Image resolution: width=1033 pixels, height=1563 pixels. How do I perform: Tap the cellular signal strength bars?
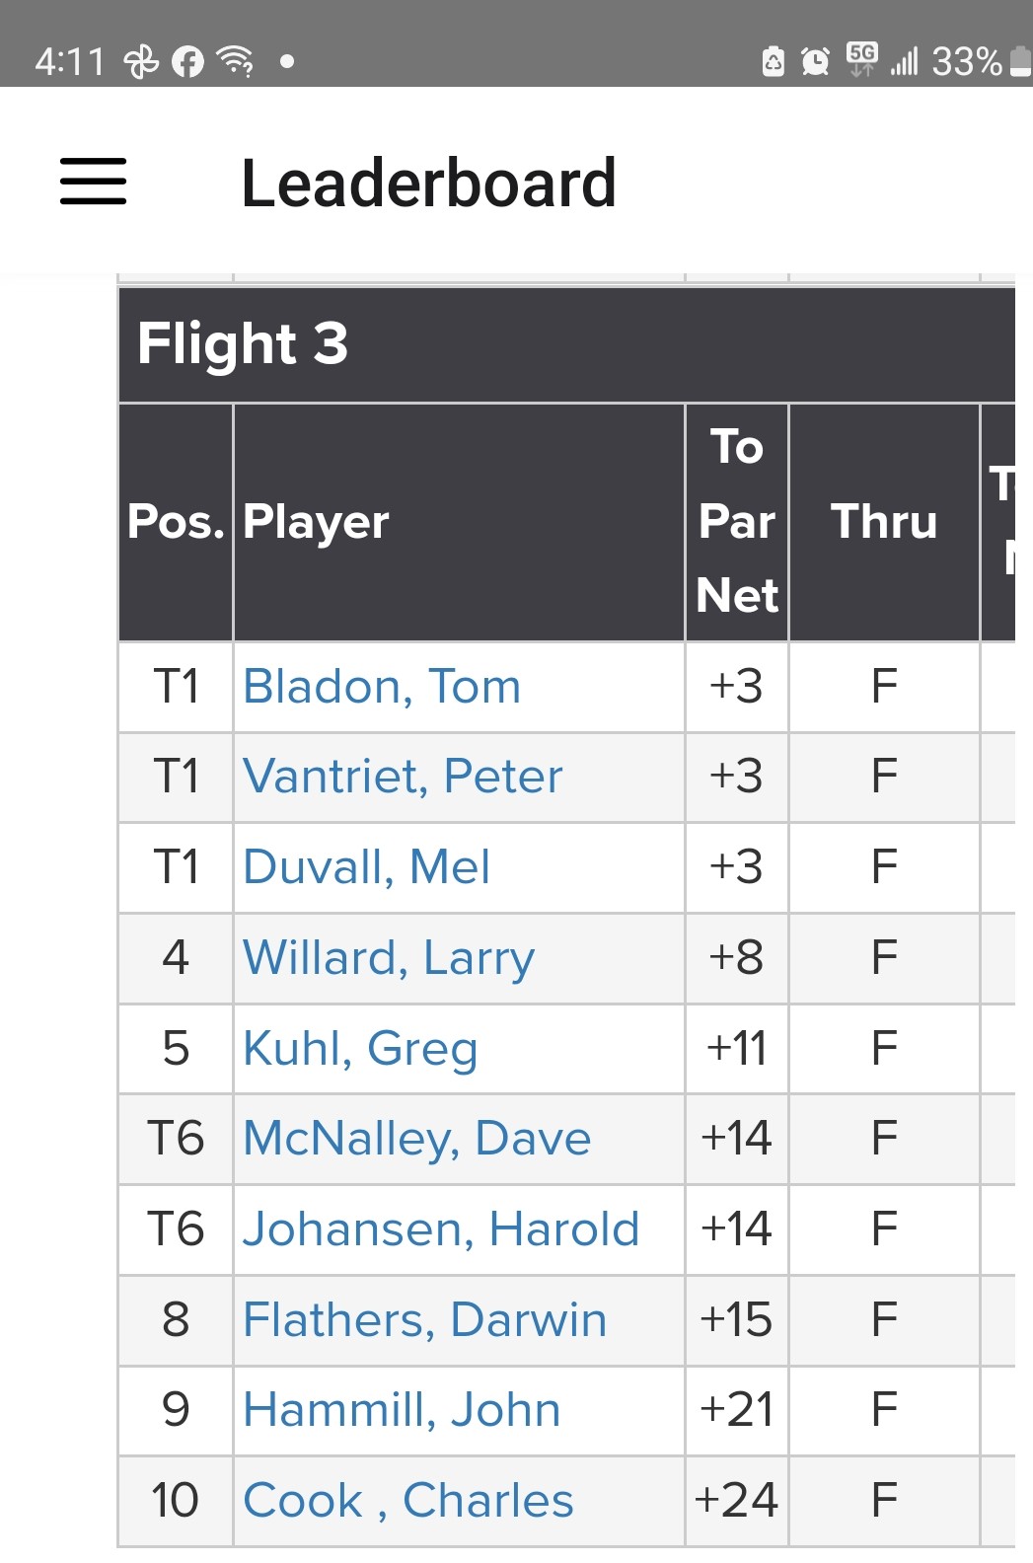pos(904,62)
